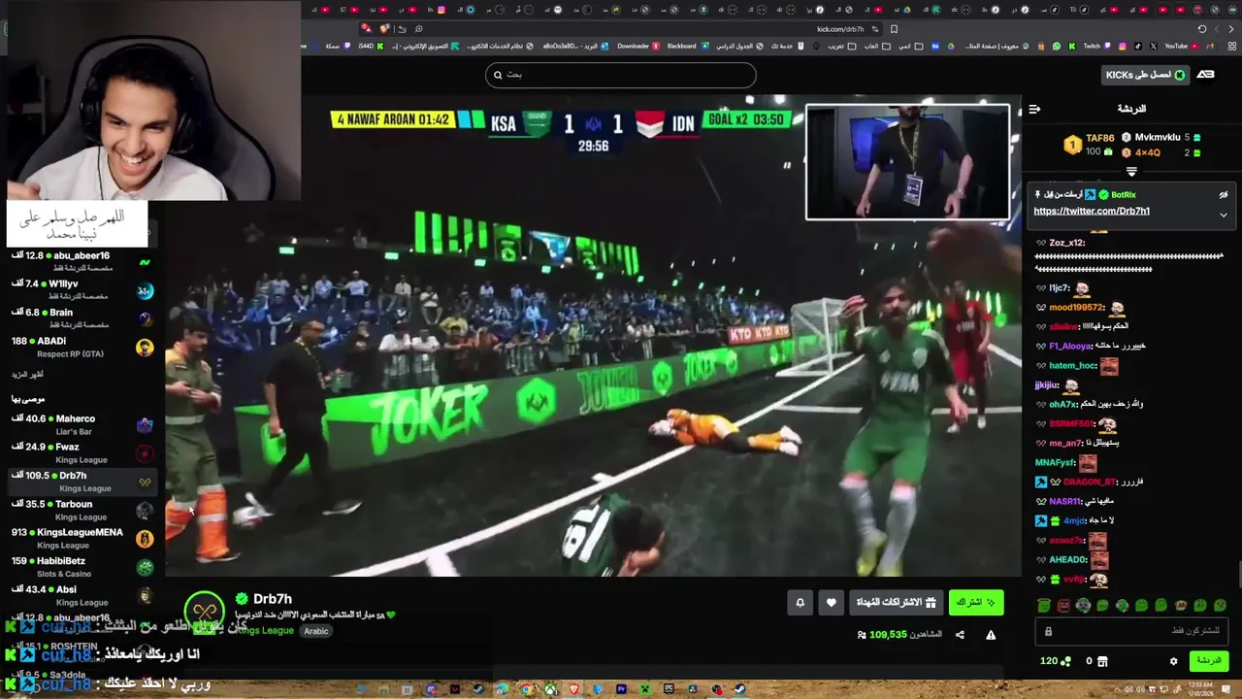Select Drb7h channel in sidebar list
Screen dimensions: 1242x699
pyautogui.click(x=82, y=482)
